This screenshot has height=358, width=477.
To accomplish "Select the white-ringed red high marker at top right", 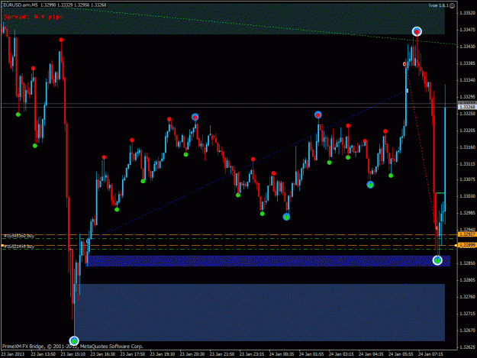I will (x=417, y=31).
